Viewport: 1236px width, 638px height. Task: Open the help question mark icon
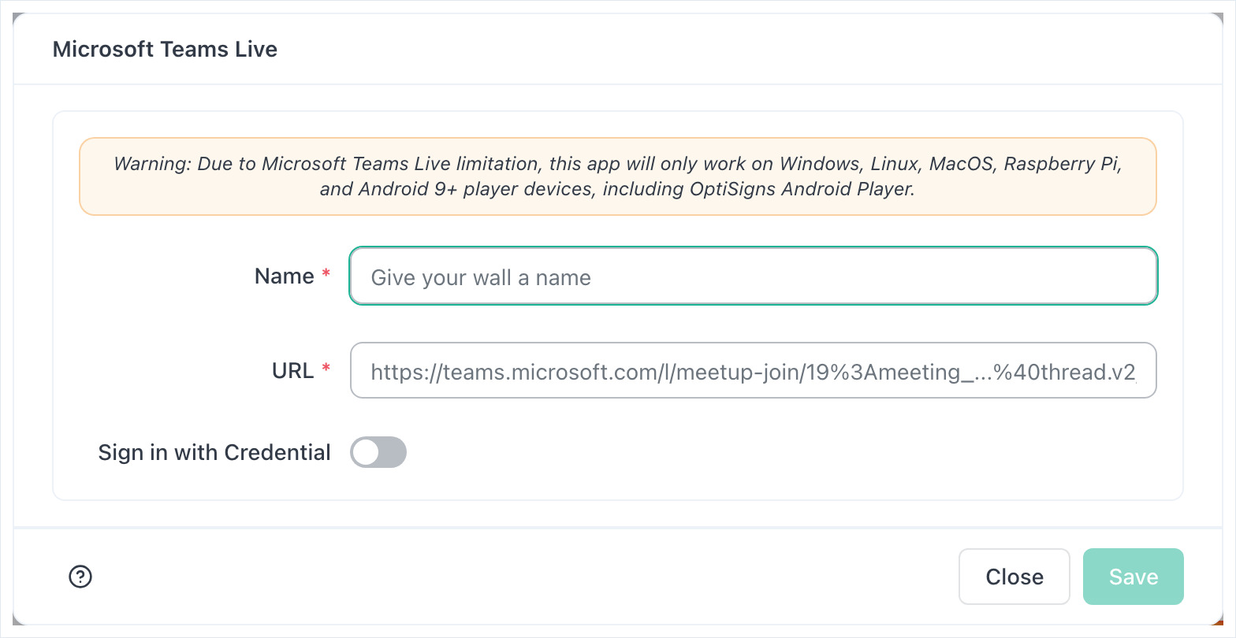pos(80,577)
